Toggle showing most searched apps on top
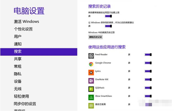The height and width of the screenshot is (111, 174). (x=108, y=16)
